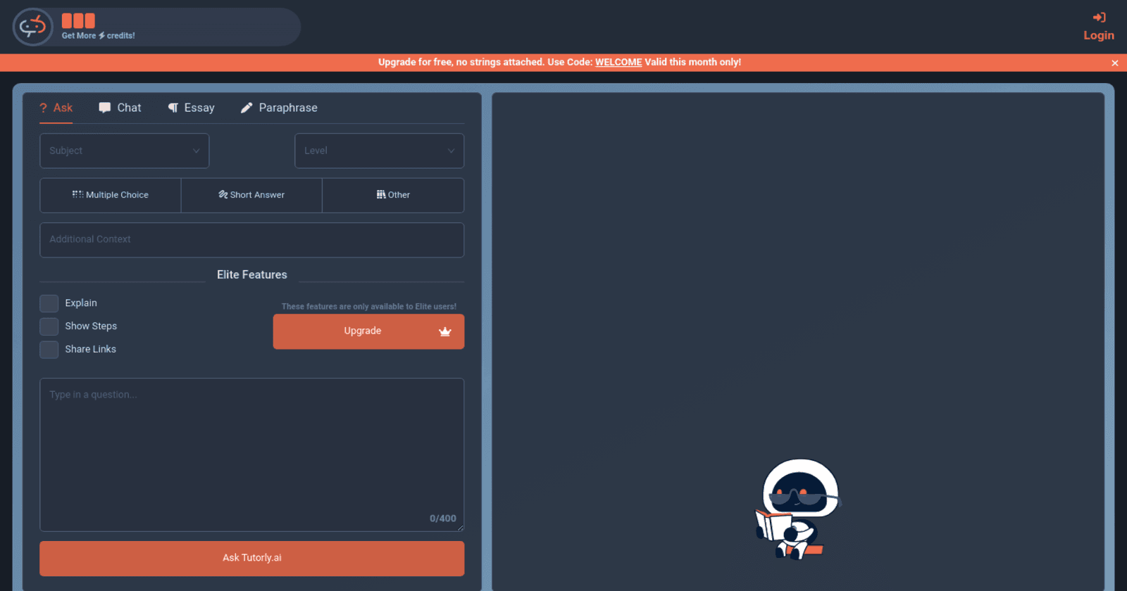The image size is (1127, 591).
Task: Open the Get More credits link
Action: point(98,35)
